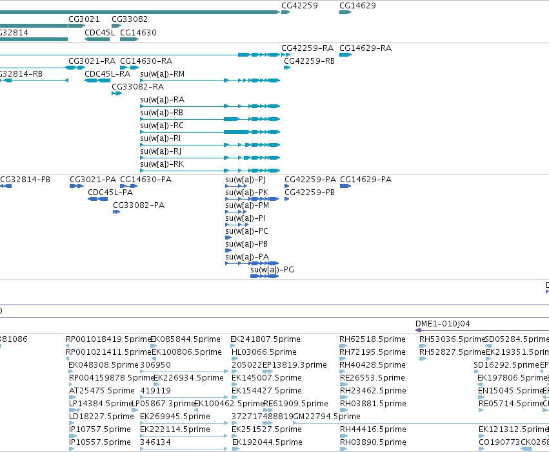Click the su(w[a])-PI protein label
The width and height of the screenshot is (549, 452).
[245, 218]
